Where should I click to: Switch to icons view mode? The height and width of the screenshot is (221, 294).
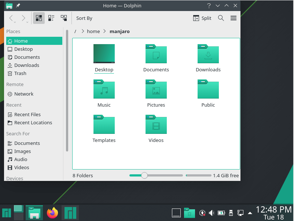[39, 18]
